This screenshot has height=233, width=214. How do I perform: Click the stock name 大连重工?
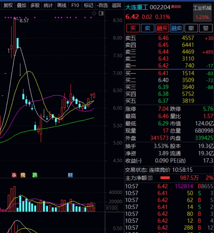[x=137, y=7]
